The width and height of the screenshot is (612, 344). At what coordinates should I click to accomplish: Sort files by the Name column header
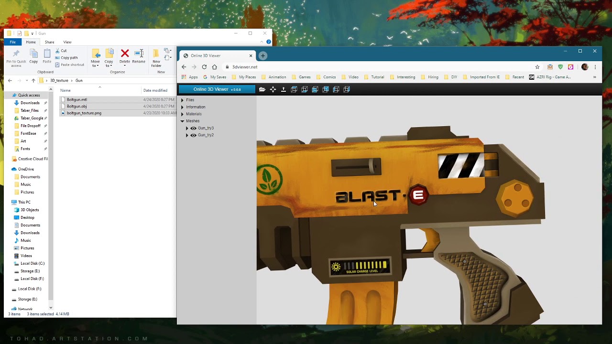point(66,90)
